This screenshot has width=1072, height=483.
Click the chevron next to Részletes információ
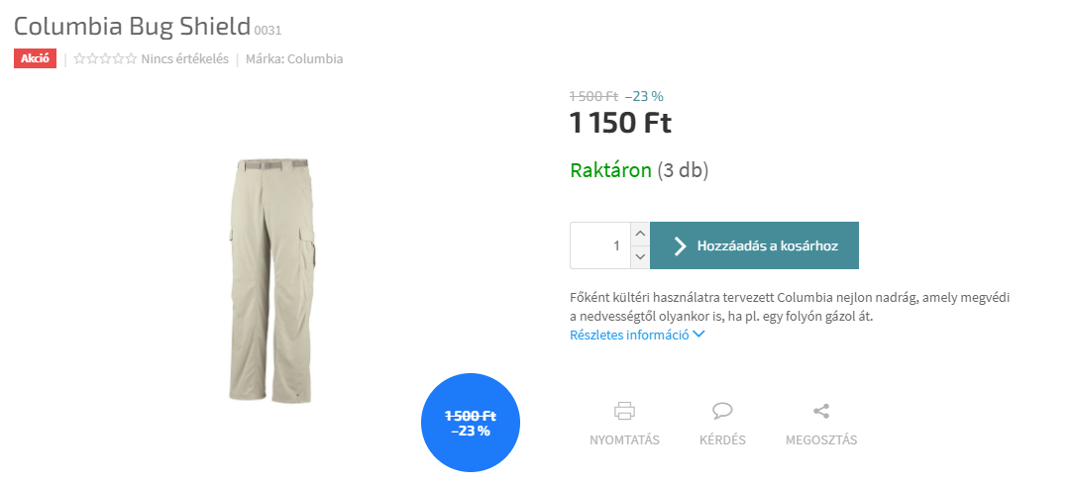click(698, 335)
